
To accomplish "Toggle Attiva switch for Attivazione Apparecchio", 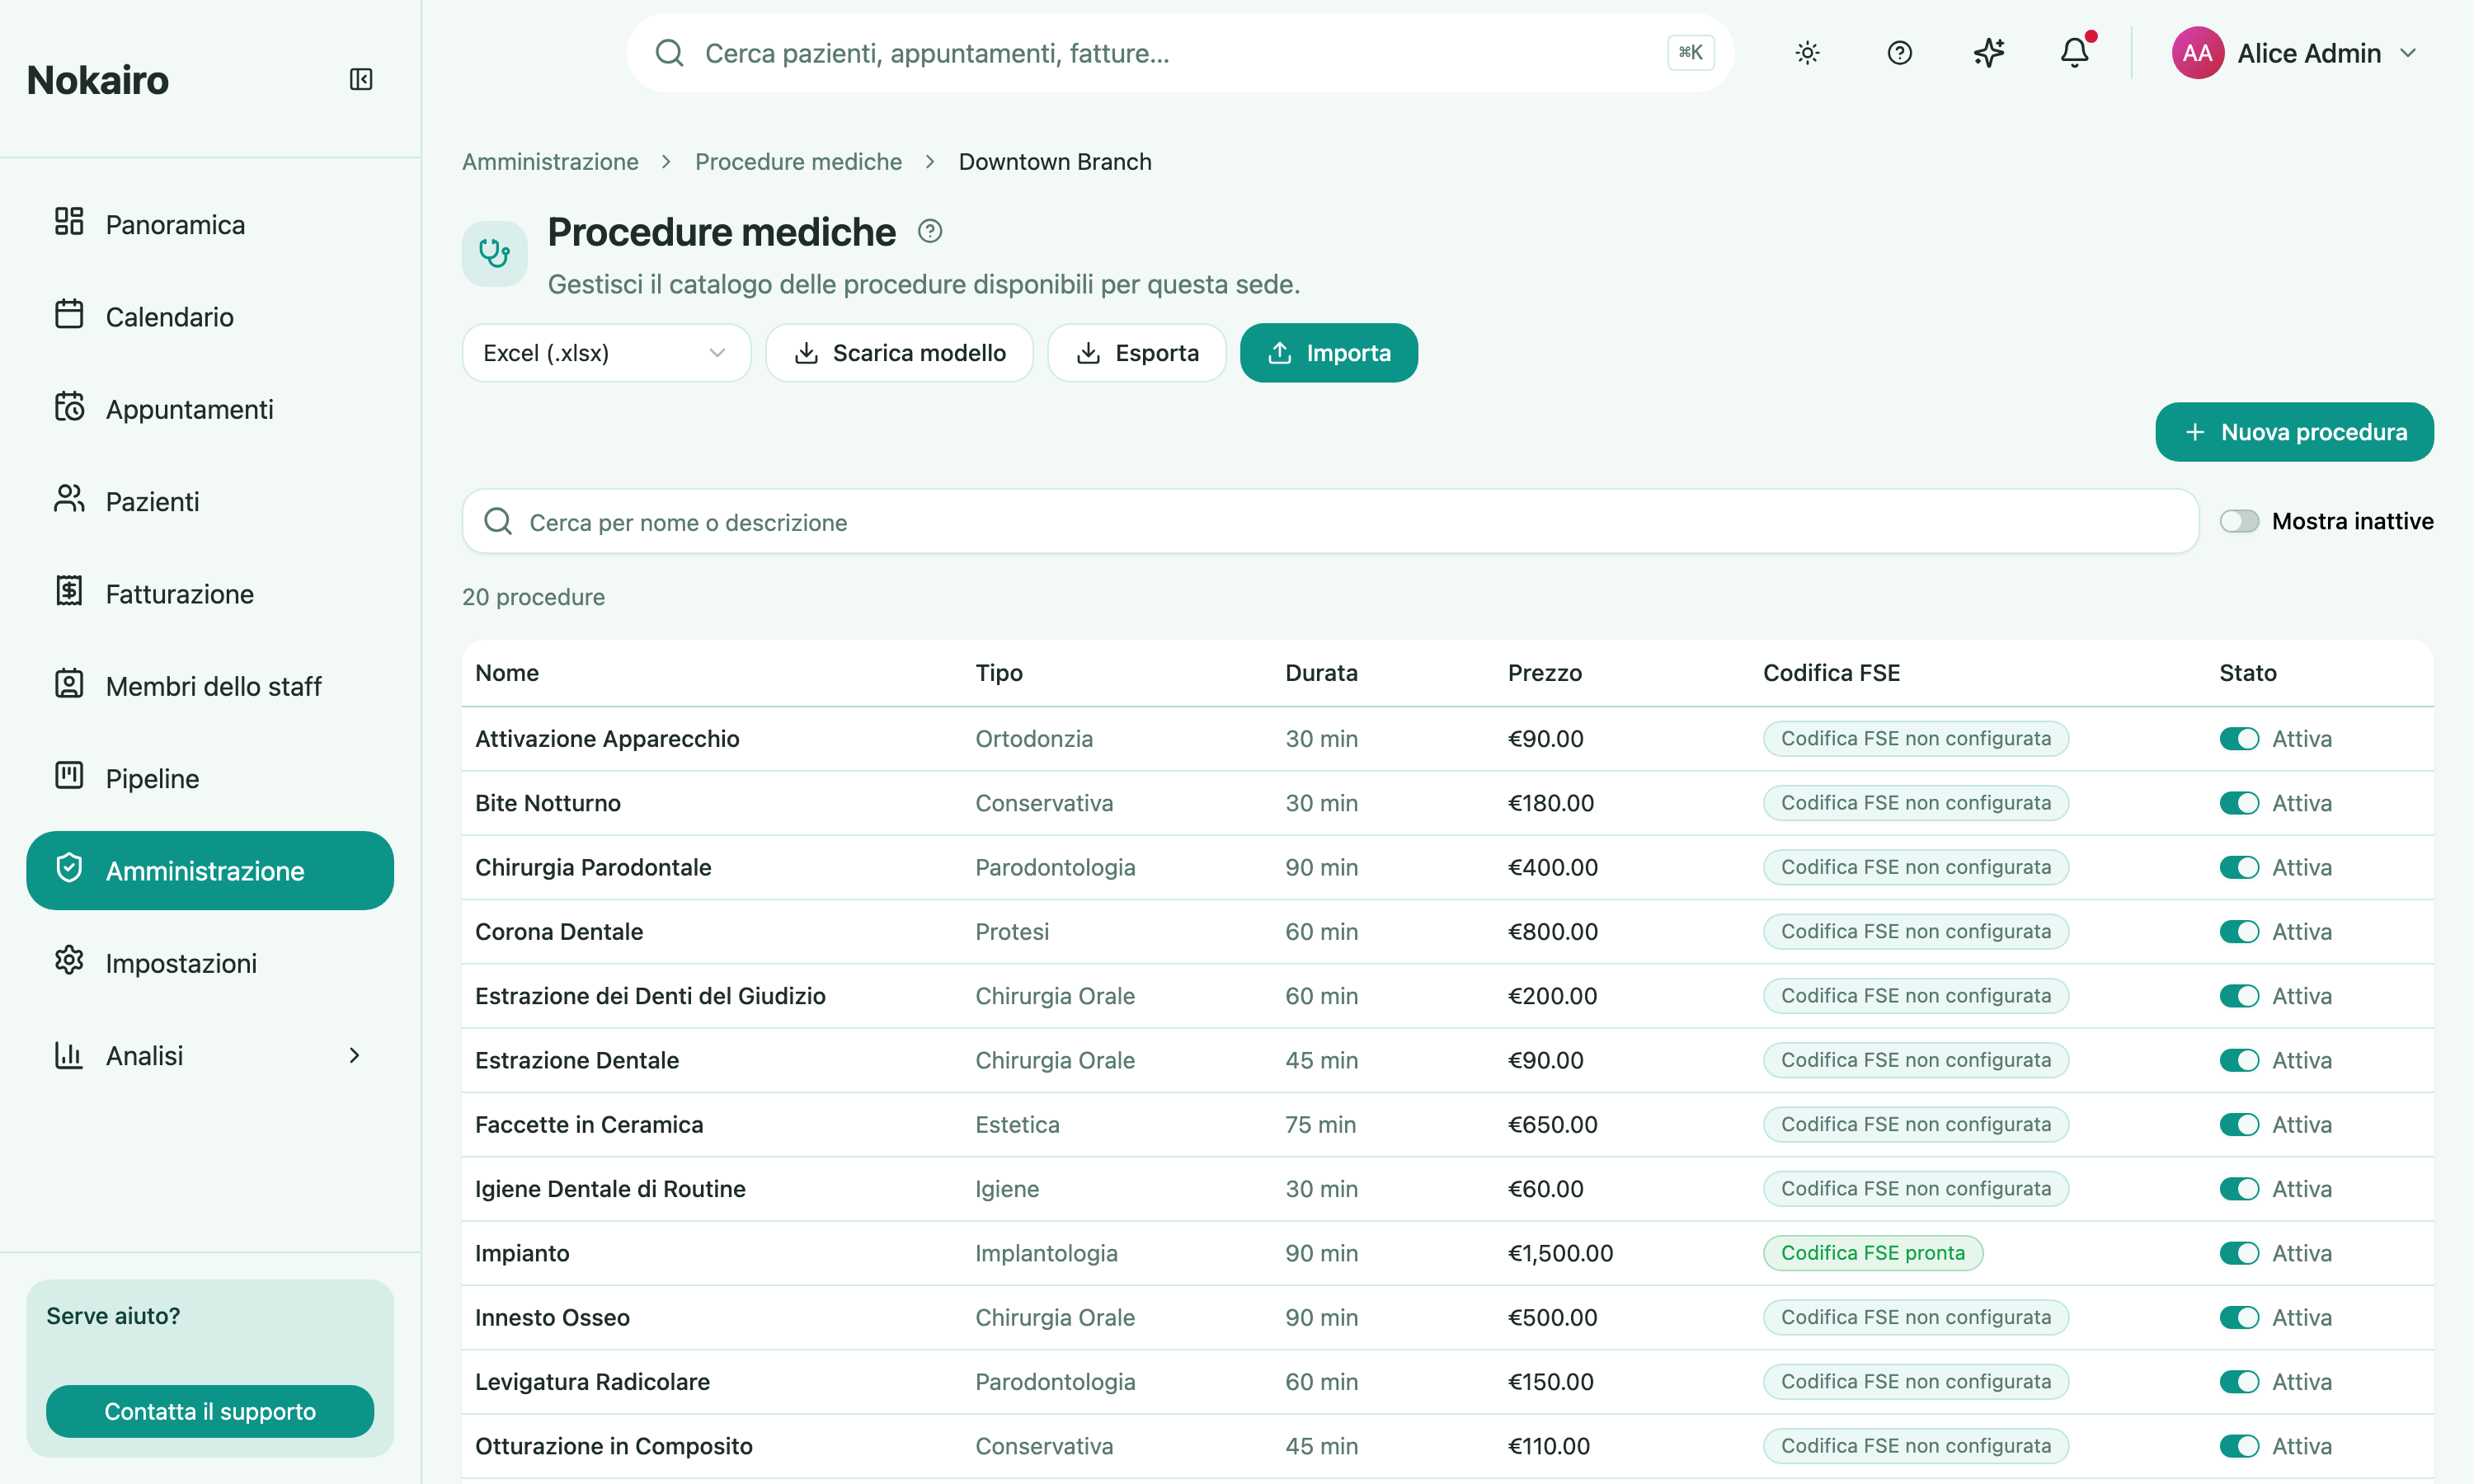I will pos(2239,739).
